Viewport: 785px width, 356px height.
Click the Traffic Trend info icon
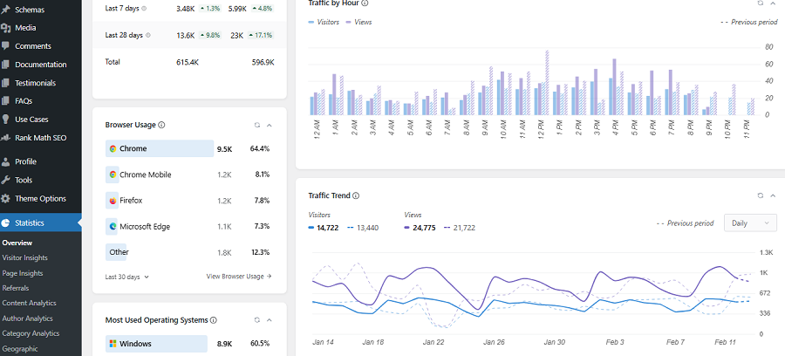coord(356,196)
